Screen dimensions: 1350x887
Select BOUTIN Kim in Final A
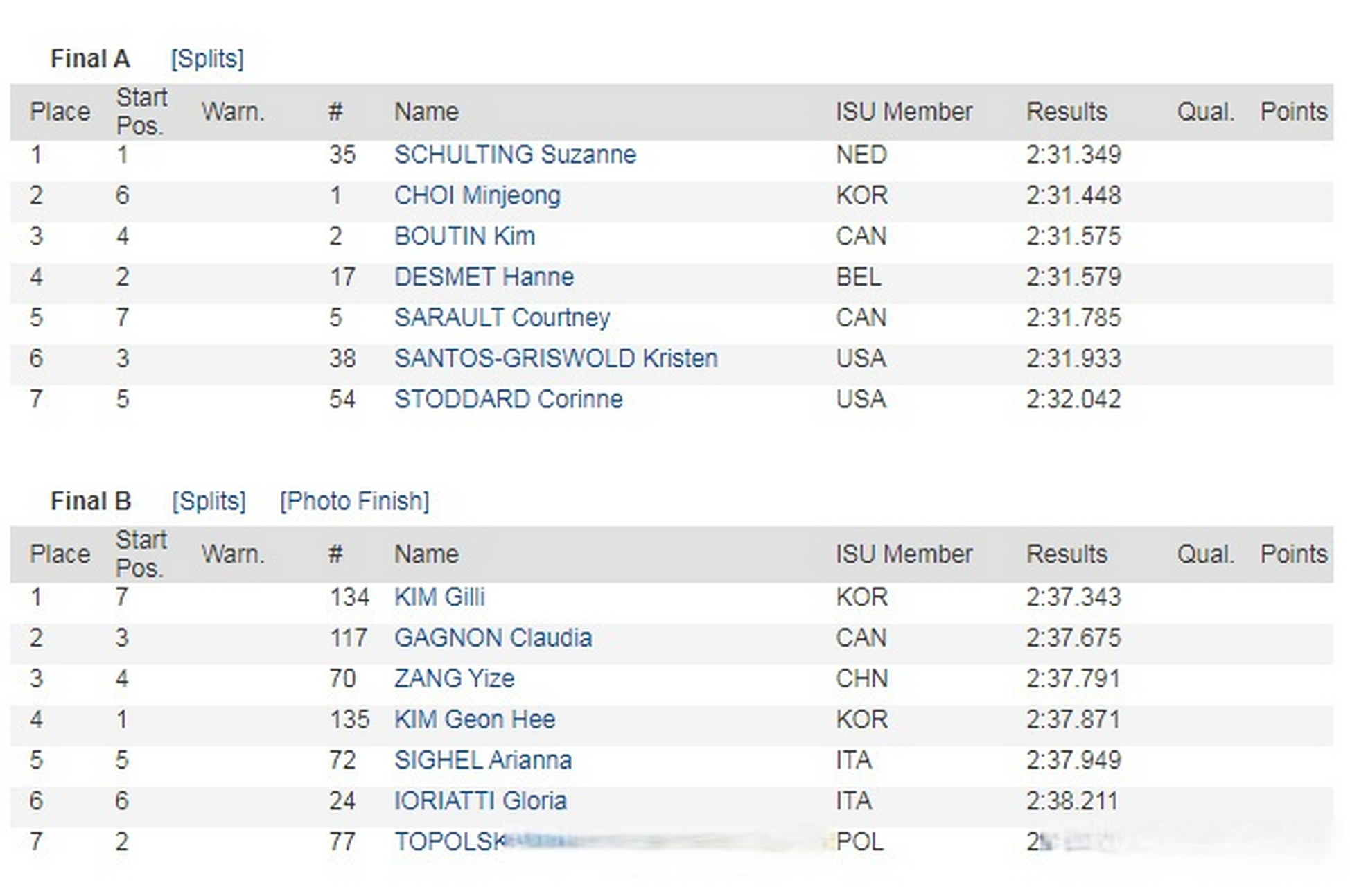tap(464, 236)
